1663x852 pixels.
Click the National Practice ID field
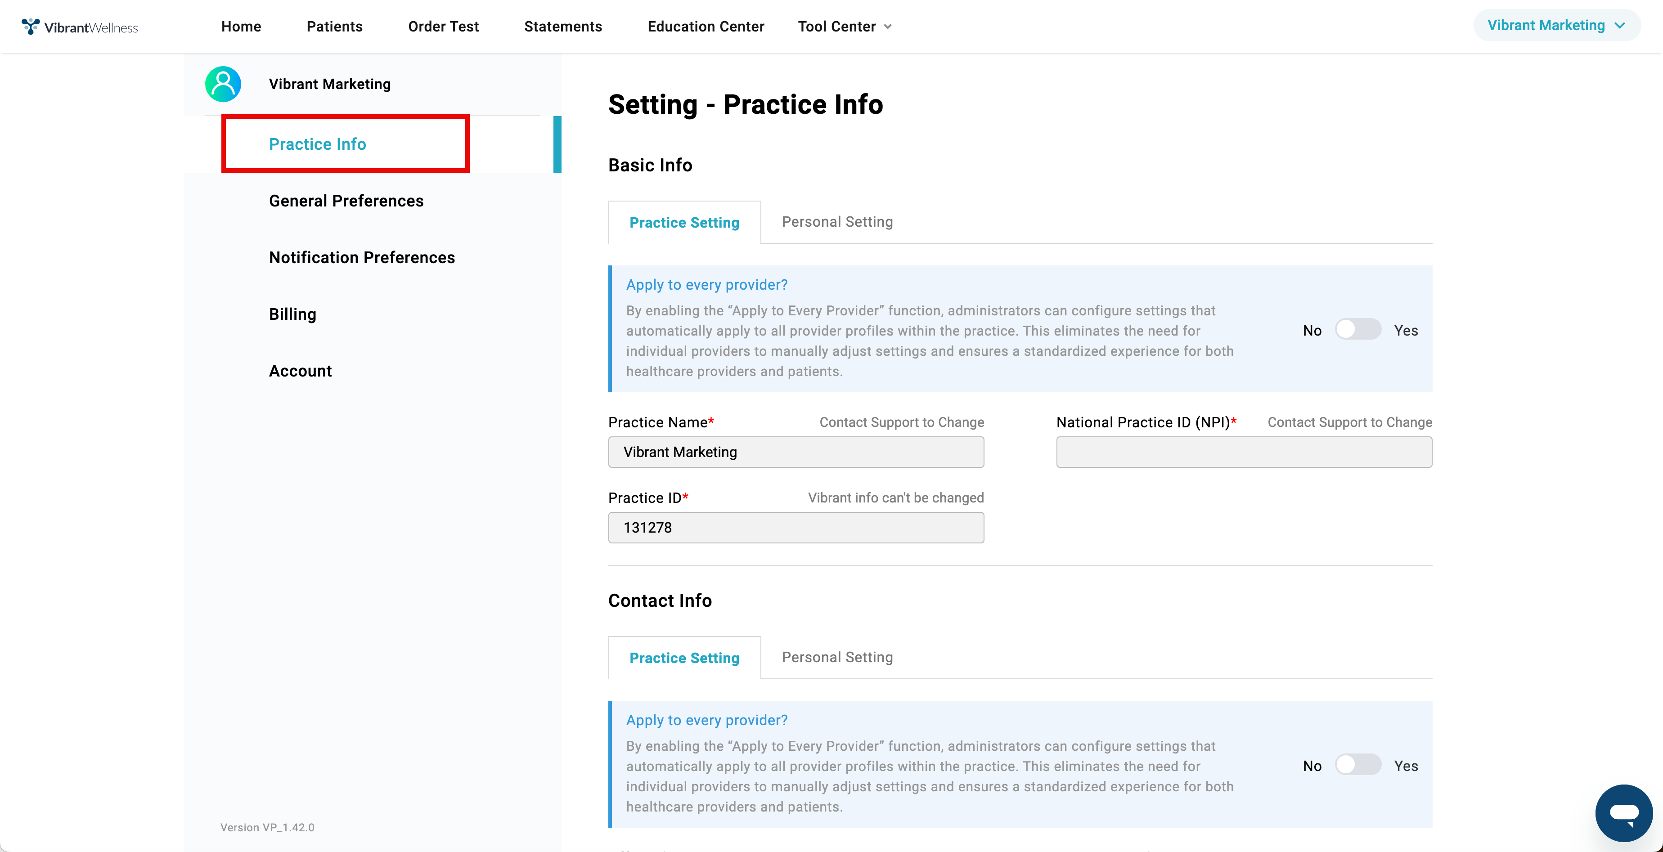[x=1244, y=452]
